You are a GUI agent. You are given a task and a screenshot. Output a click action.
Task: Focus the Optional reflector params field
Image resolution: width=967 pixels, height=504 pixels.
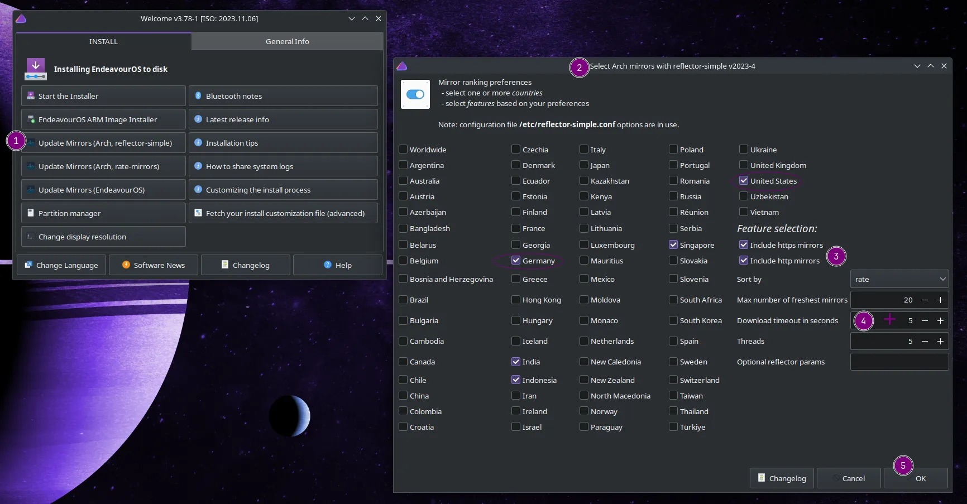[x=899, y=362]
